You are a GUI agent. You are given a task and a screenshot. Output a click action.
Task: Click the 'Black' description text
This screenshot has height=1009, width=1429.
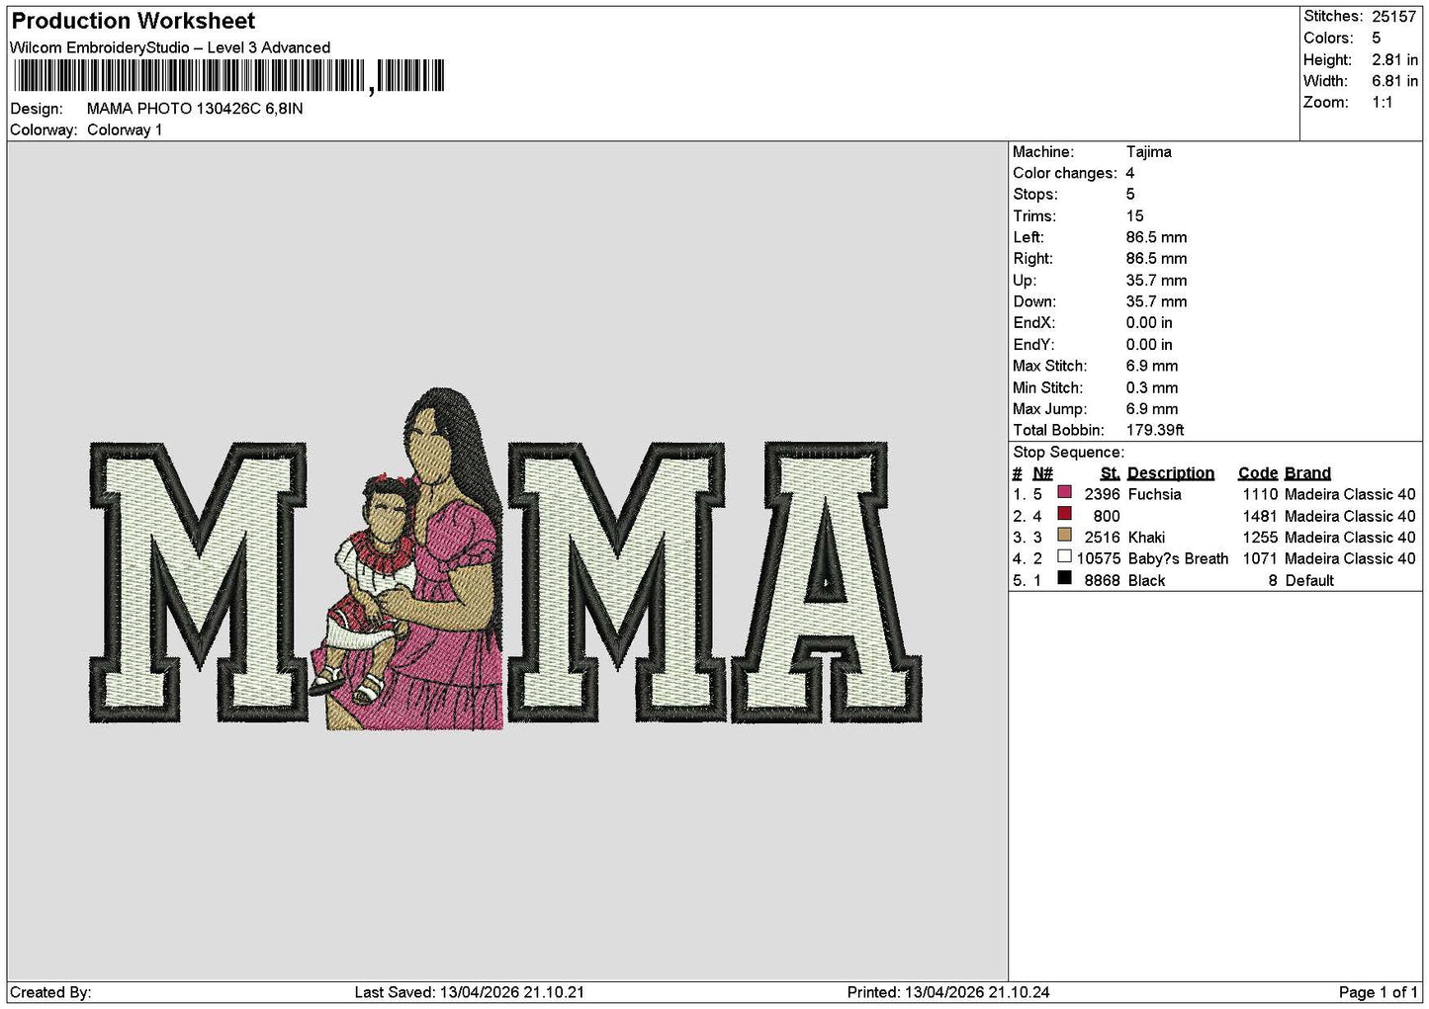1146,581
